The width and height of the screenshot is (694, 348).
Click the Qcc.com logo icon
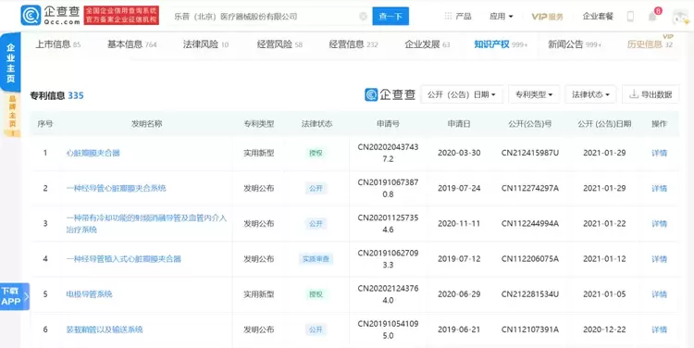coord(31,16)
